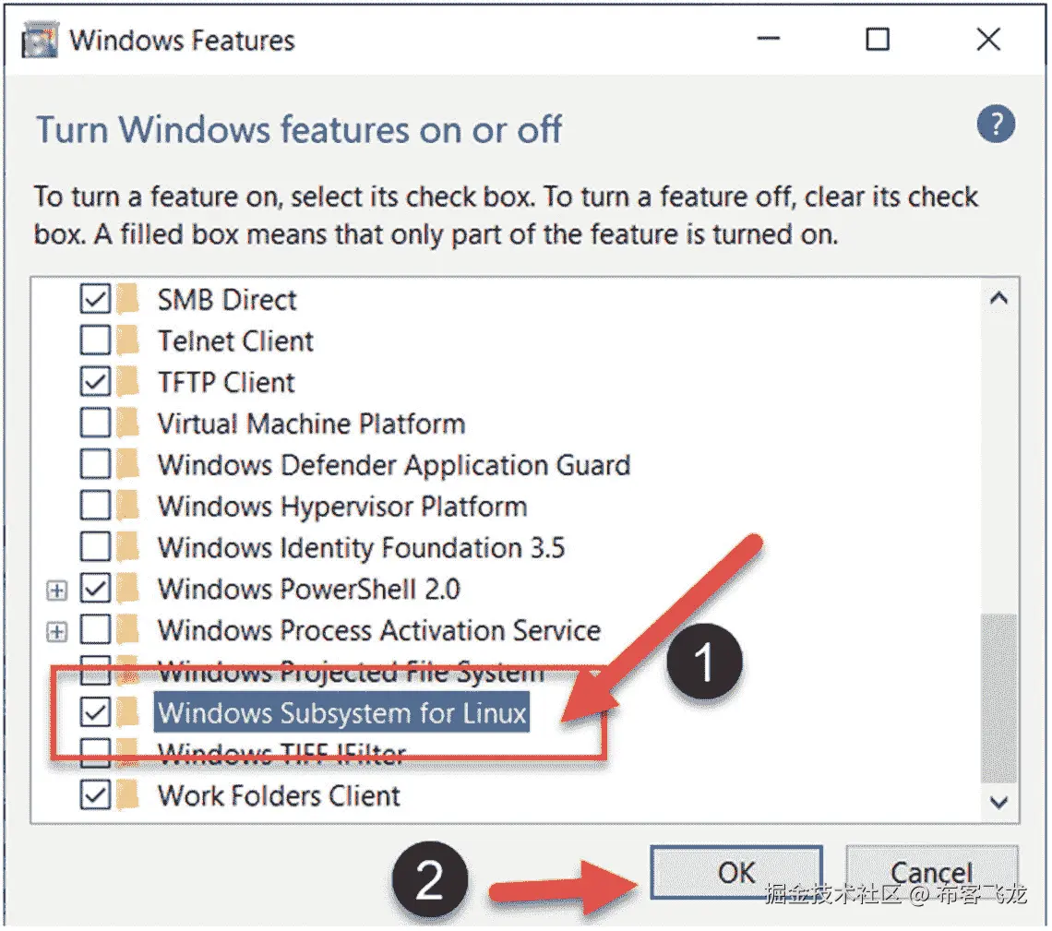Click the Windows Subsystem for Linux folder icon
The height and width of the screenshot is (931, 1052).
pyautogui.click(x=126, y=712)
